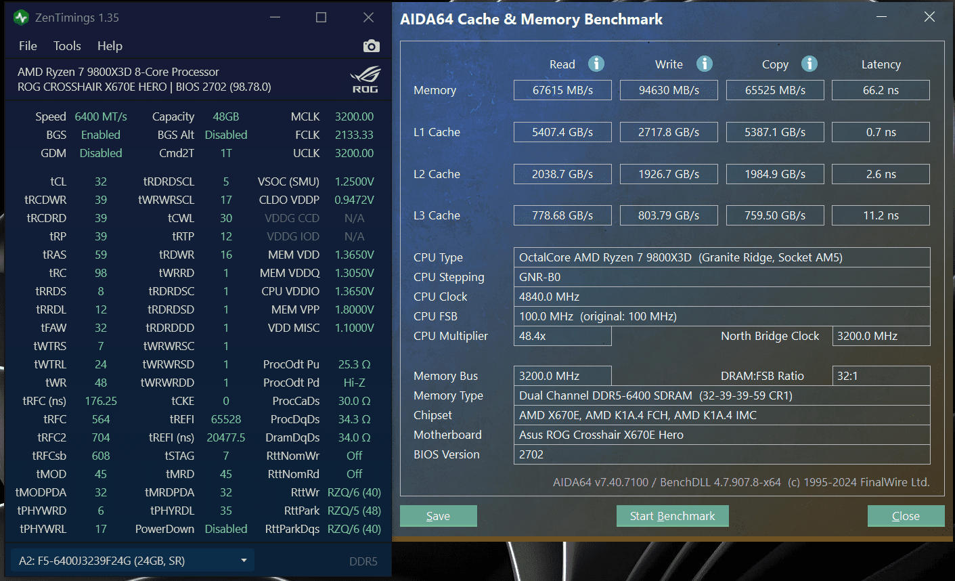Click the Read info icon in AIDA64
Image resolution: width=955 pixels, height=581 pixels.
point(596,64)
